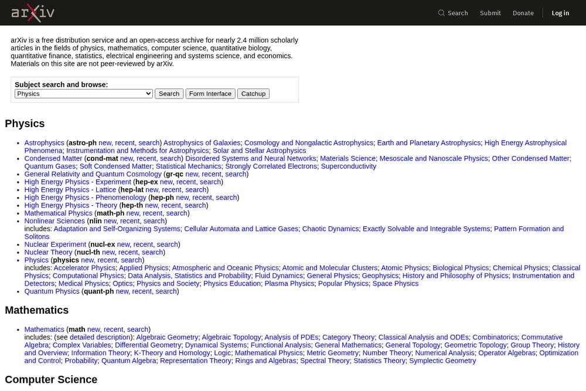Viewport: 586px width, 391px height.
Task: Open the Condensed Matter archive link
Action: point(53,158)
